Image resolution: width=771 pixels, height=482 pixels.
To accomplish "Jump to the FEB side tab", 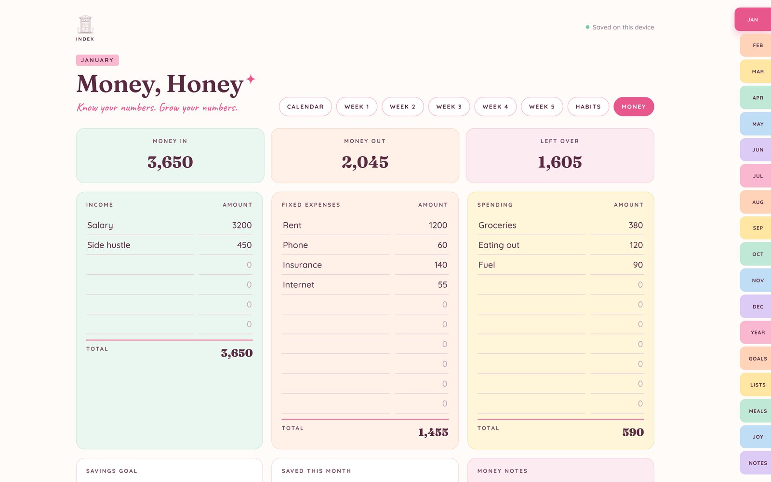I will pos(756,45).
